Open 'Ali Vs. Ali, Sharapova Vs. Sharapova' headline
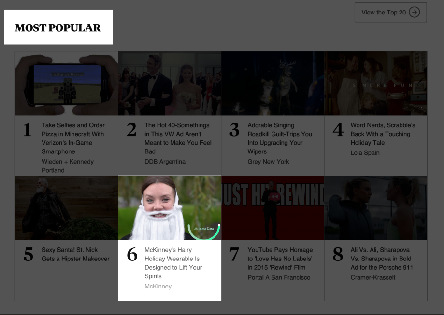 pos(381,259)
